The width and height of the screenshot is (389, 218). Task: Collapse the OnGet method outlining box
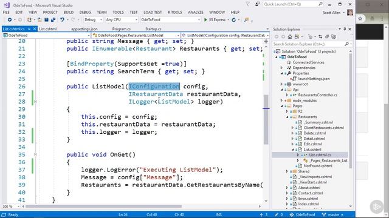(35, 155)
